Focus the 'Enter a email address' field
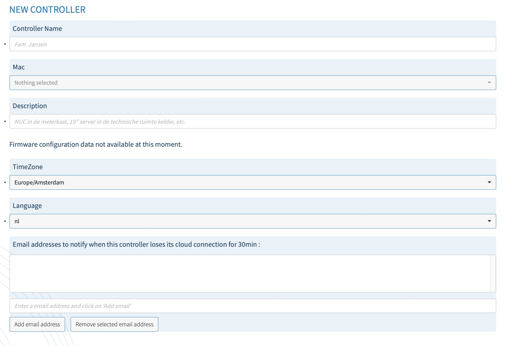 tap(252, 306)
